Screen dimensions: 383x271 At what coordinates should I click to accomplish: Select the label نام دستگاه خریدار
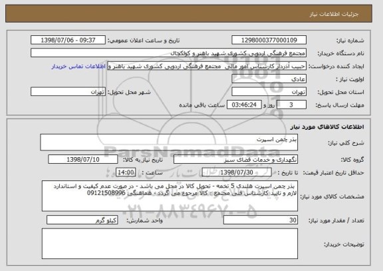point(340,53)
